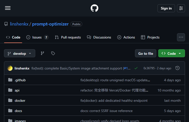Open the linshenkx owner profile link
Screen dimensions: 189x122
pos(19,24)
